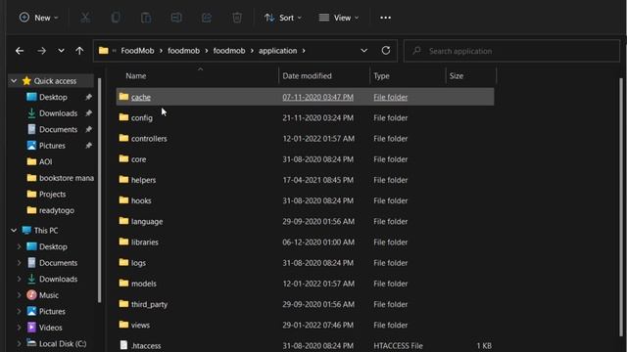Click the Rename icon in toolbar

176,18
